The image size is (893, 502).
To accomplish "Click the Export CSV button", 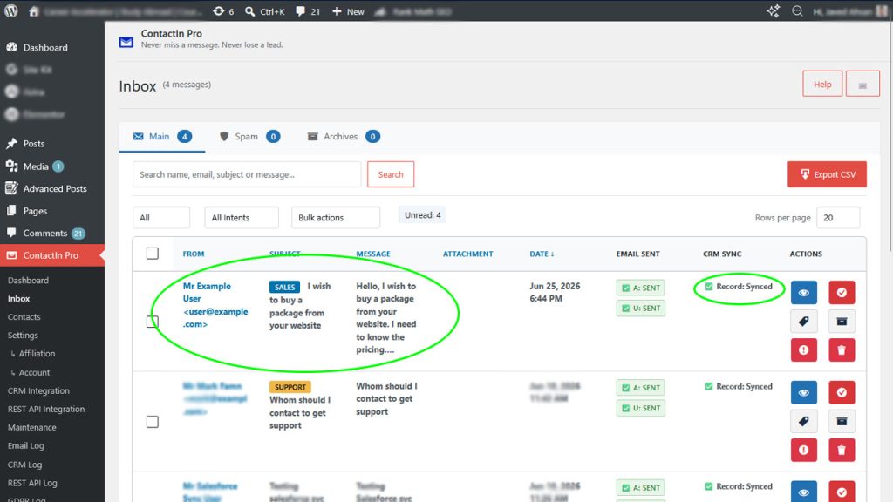I will pos(827,174).
